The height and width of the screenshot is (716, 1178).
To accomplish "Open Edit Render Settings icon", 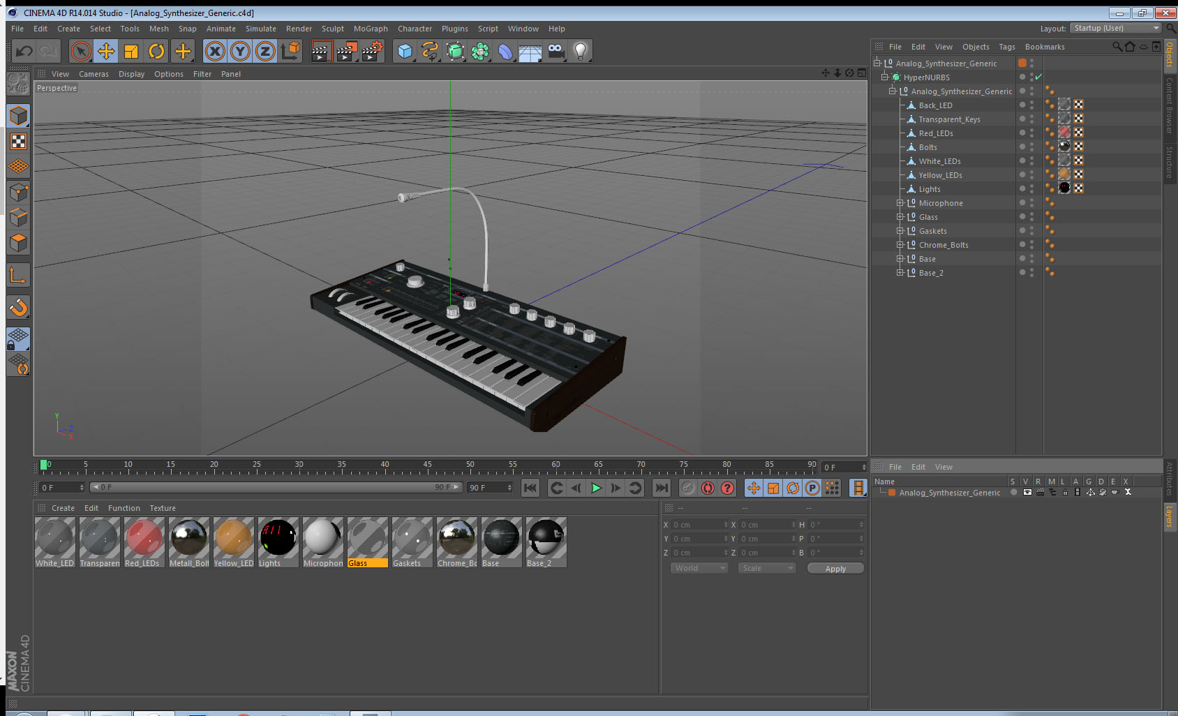I will [373, 51].
